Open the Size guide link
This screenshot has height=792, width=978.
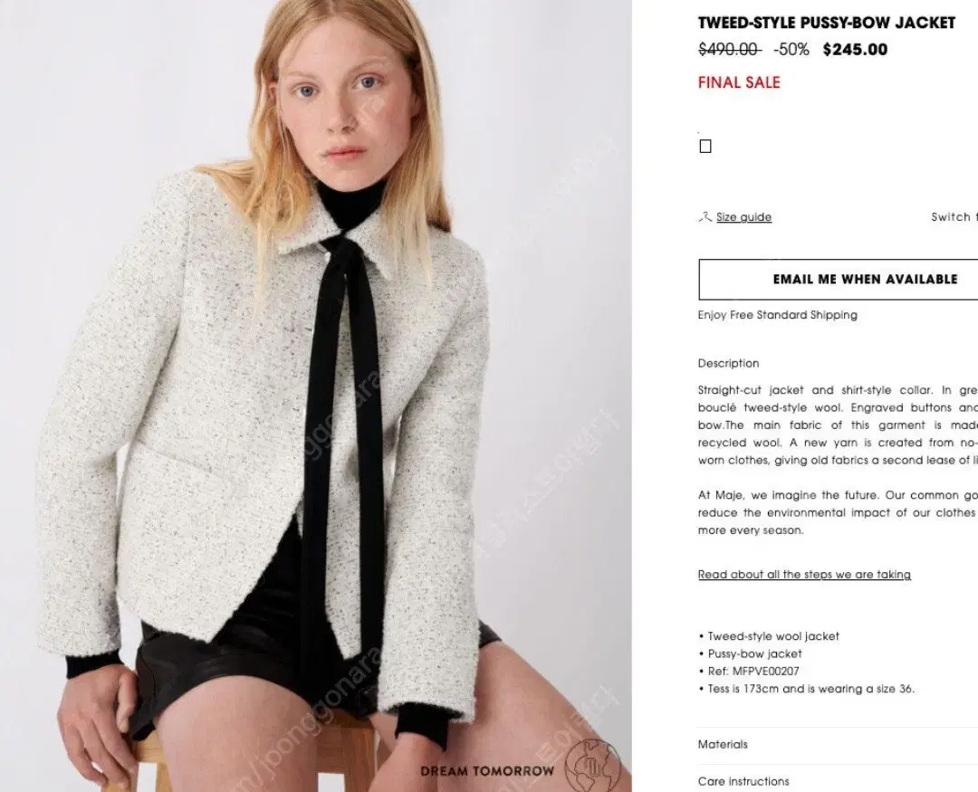(x=743, y=217)
